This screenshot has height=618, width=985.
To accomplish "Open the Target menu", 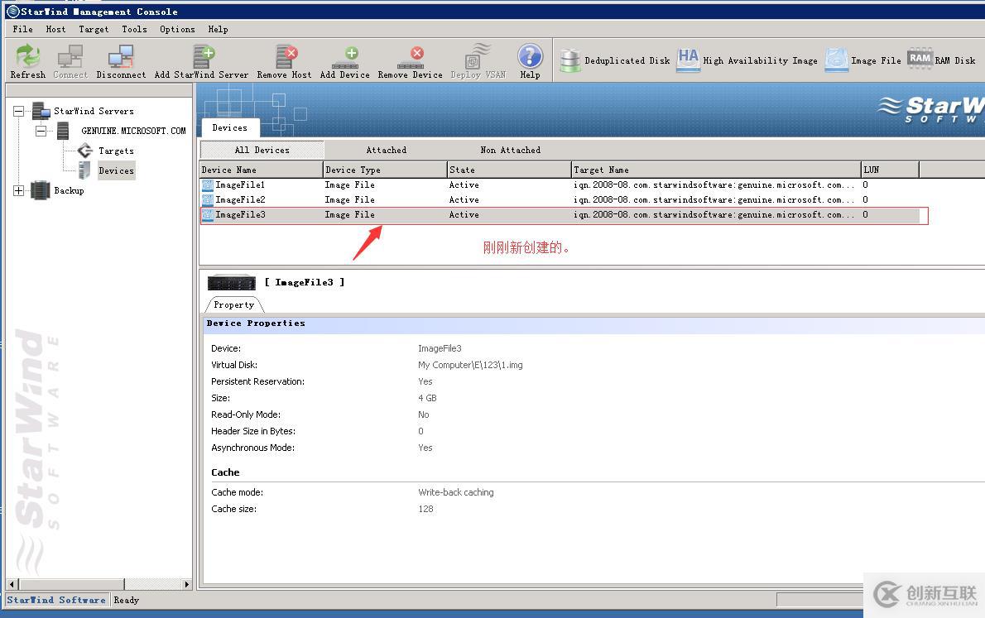I will coord(94,29).
